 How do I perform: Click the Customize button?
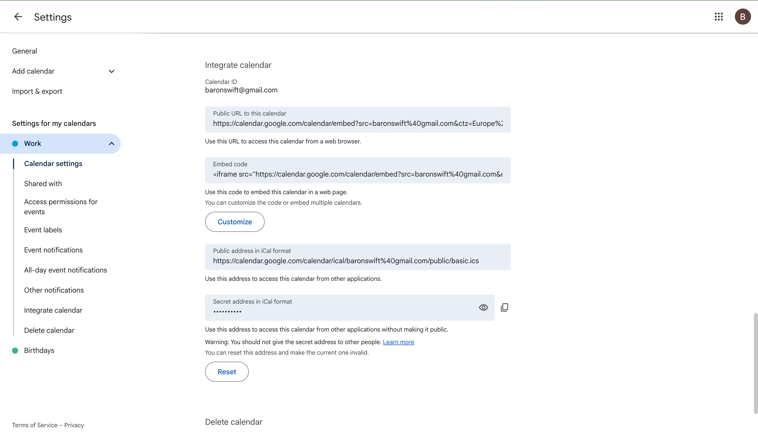click(235, 222)
